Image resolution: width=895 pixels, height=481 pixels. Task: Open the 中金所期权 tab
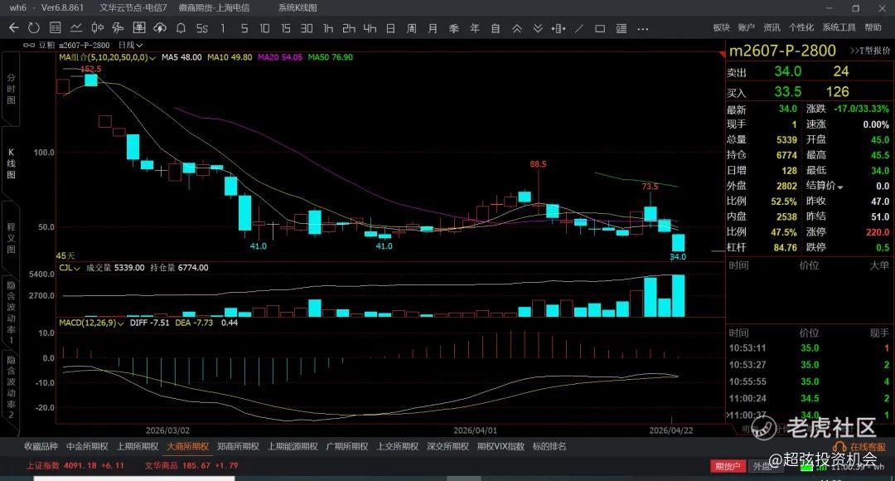coord(87,447)
